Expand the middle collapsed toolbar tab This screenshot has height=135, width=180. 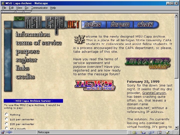pyautogui.click(x=19, y=12)
